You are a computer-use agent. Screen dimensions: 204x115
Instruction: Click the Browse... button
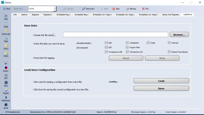pyautogui.click(x=179, y=34)
